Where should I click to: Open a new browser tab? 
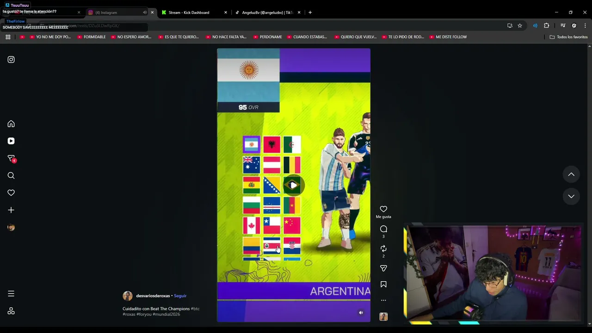point(310,12)
